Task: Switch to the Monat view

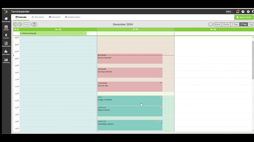Action: coord(217,24)
